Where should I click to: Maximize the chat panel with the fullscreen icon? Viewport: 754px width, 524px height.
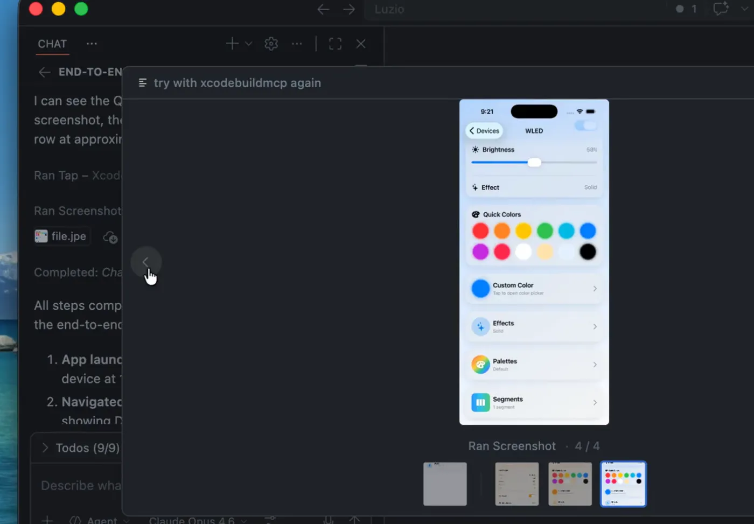pos(335,44)
